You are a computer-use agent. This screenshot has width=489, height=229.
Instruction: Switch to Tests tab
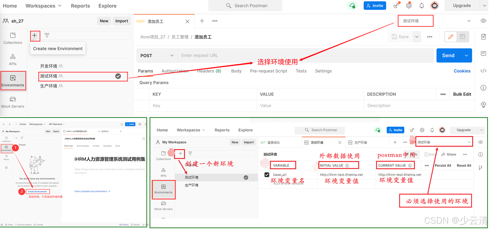301,71
